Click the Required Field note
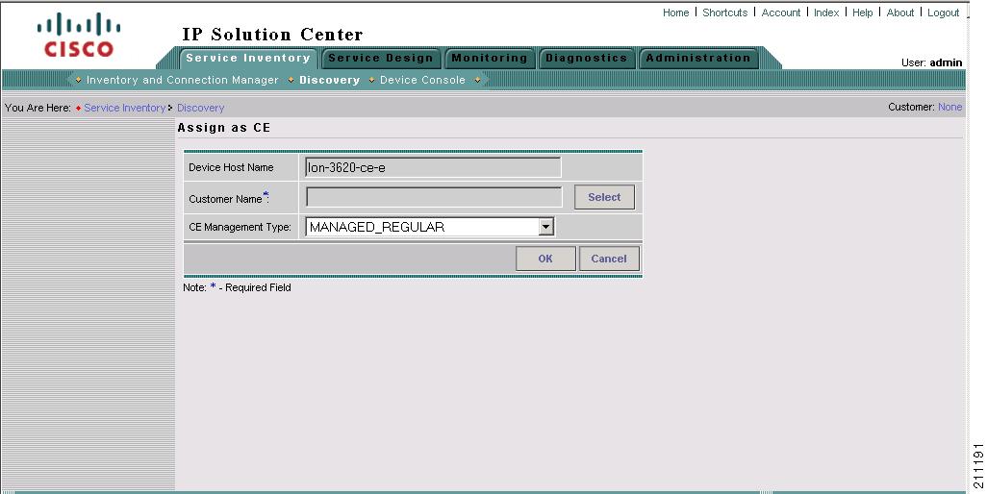The width and height of the screenshot is (987, 494). point(237,287)
